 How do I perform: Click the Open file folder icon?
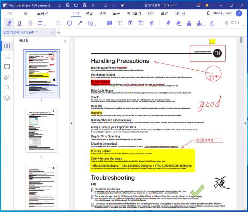coord(59,5)
